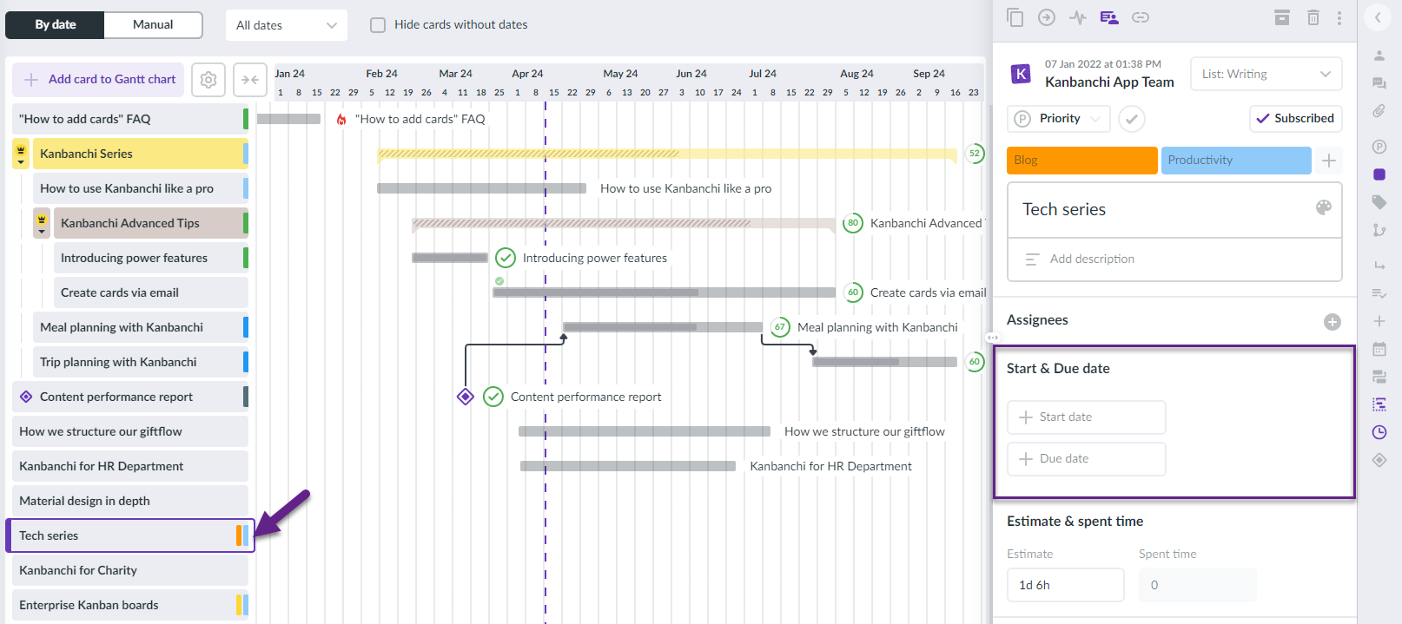Screen dimensions: 1402x624
Task: Open card color palette icon
Action: point(1324,207)
